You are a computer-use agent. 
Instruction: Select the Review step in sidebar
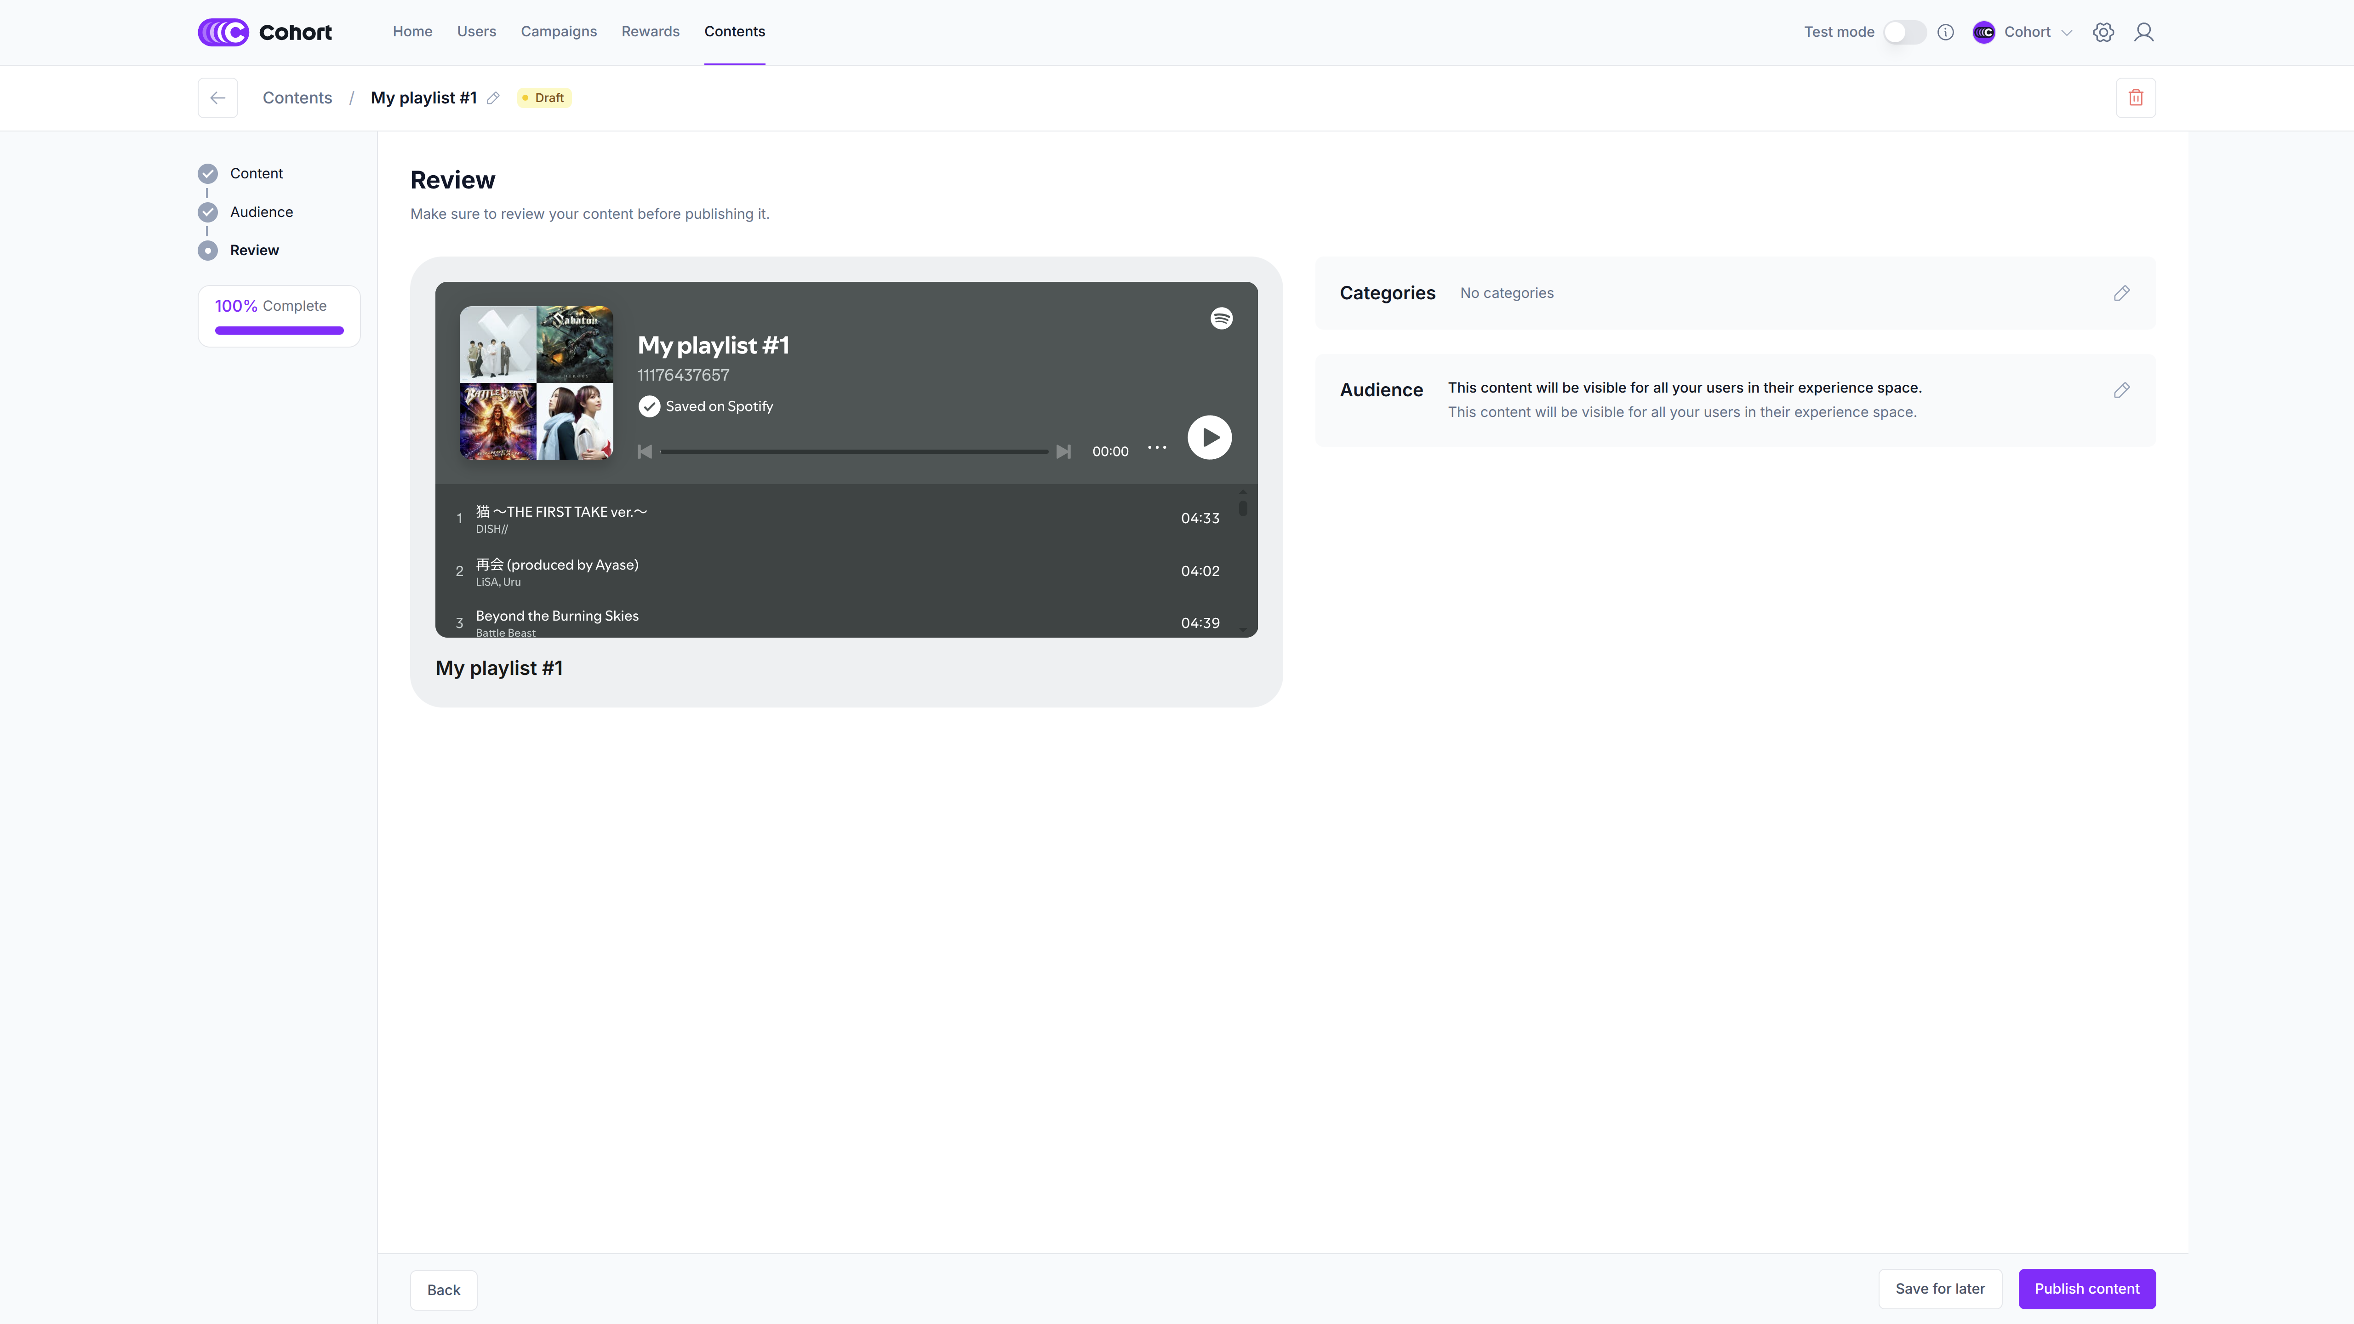[254, 251]
